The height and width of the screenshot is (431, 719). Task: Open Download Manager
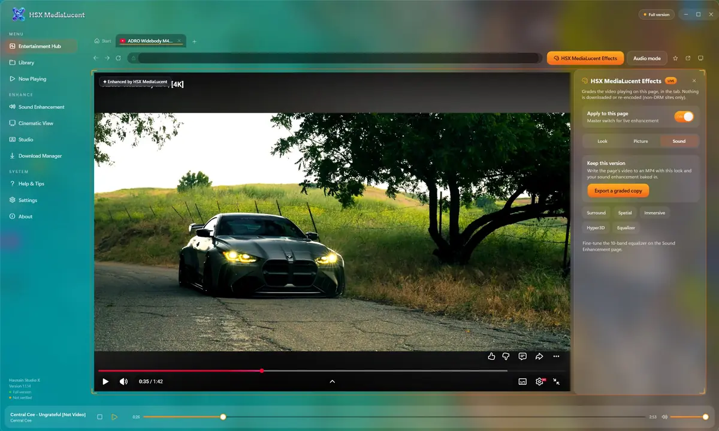42,156
